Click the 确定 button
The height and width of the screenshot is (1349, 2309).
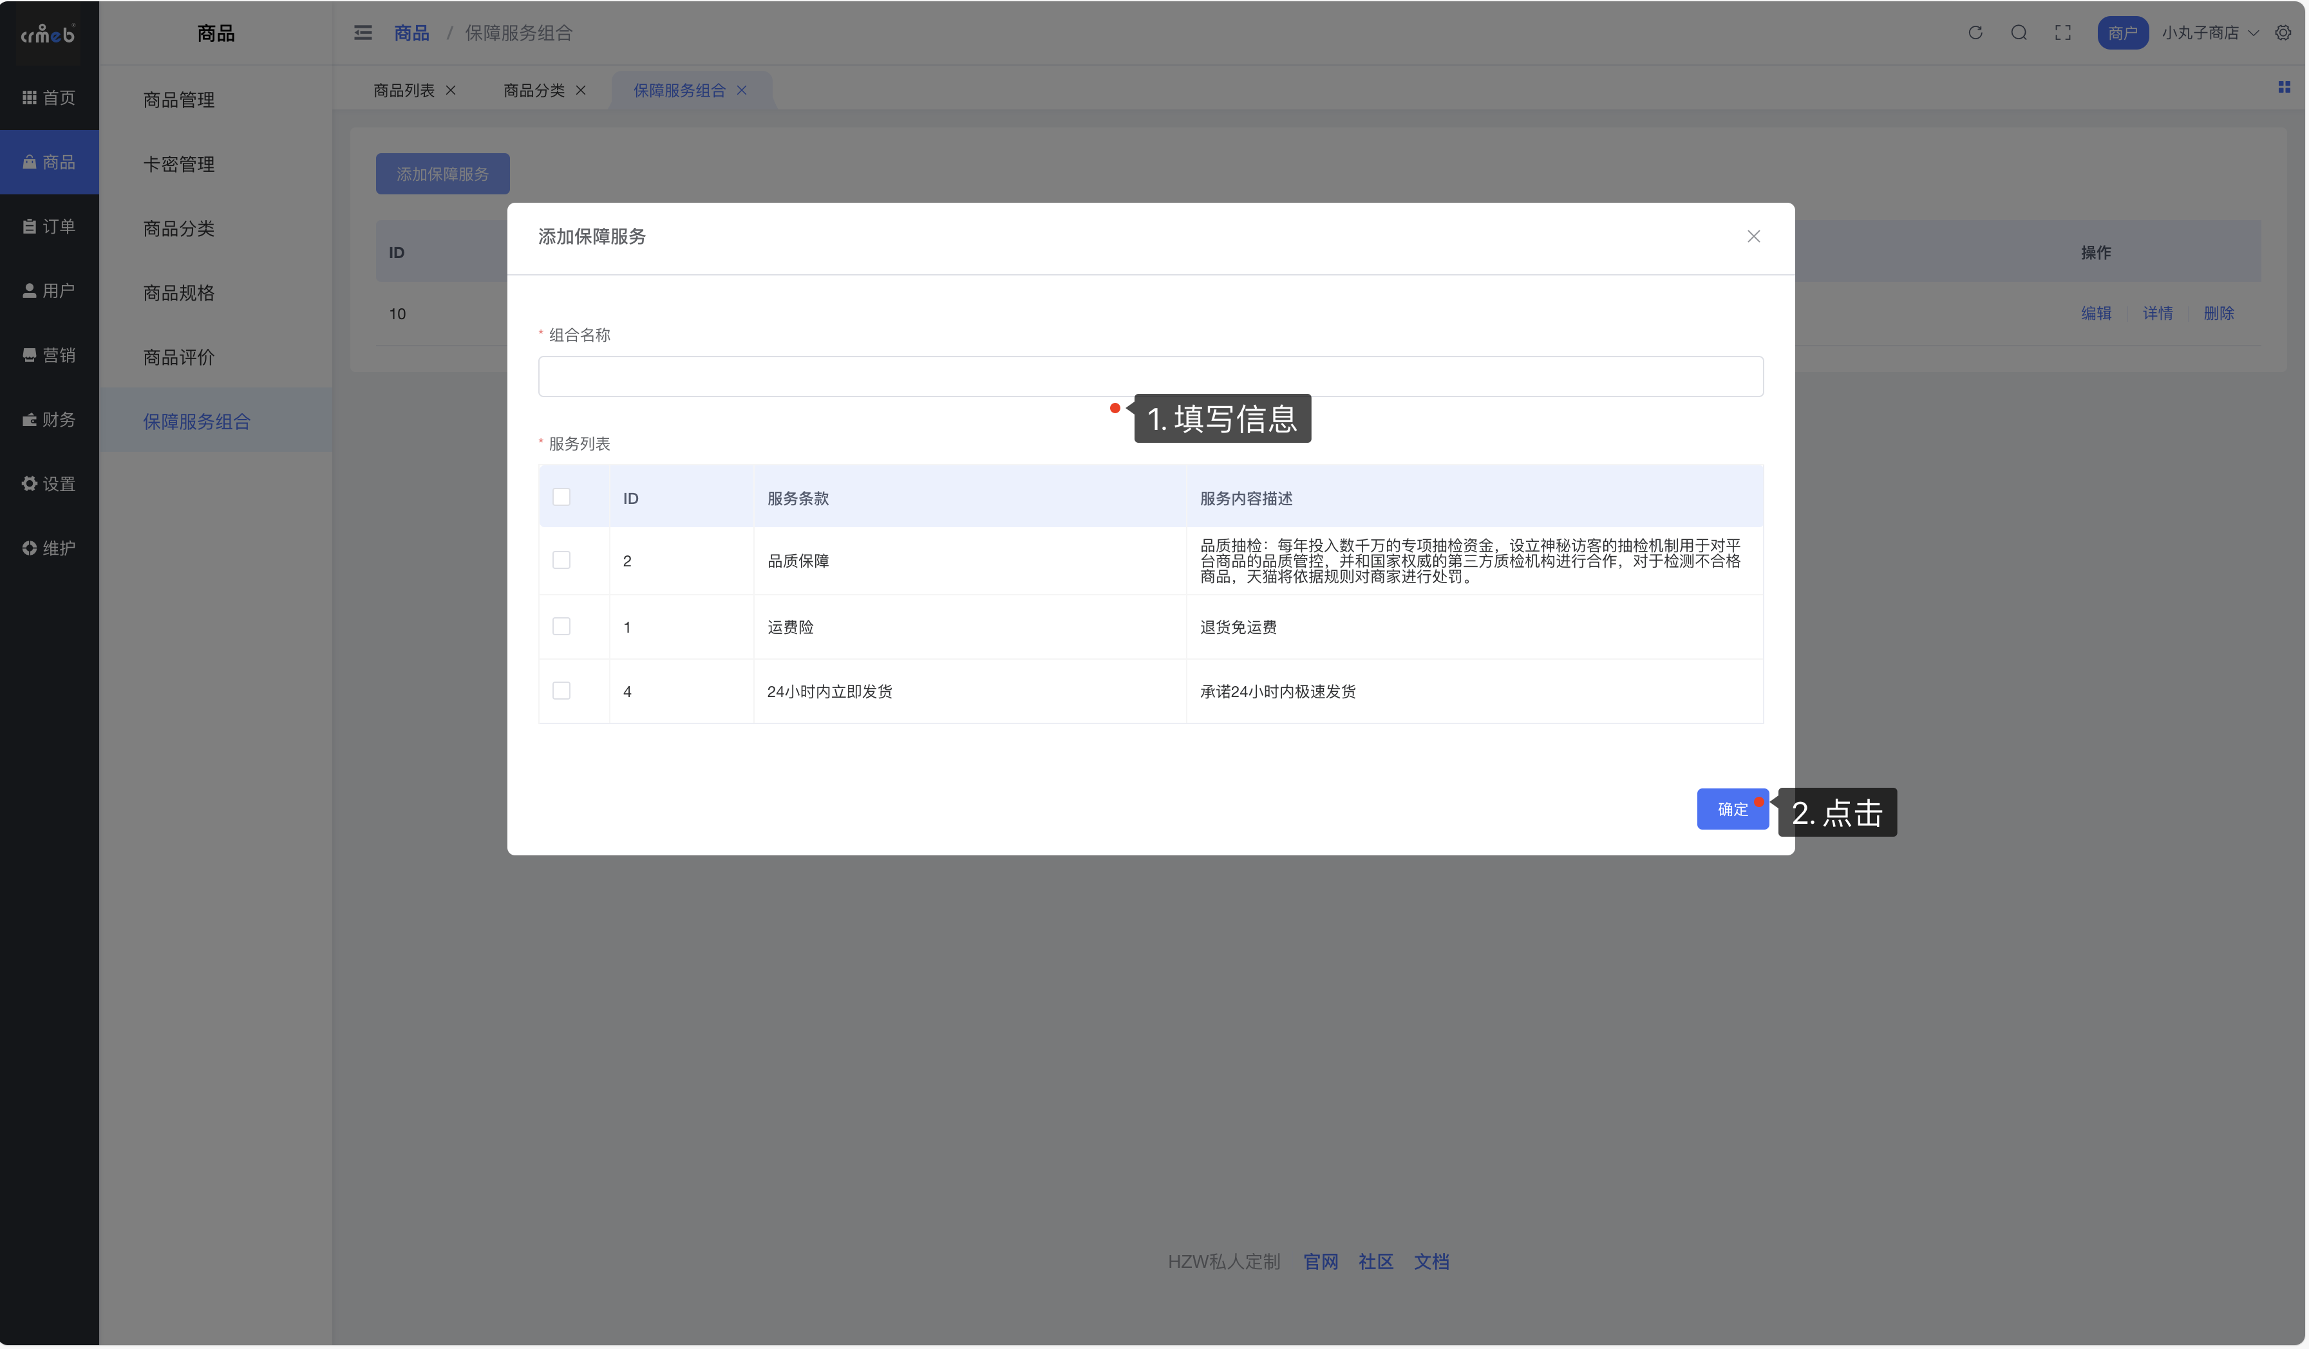1732,810
